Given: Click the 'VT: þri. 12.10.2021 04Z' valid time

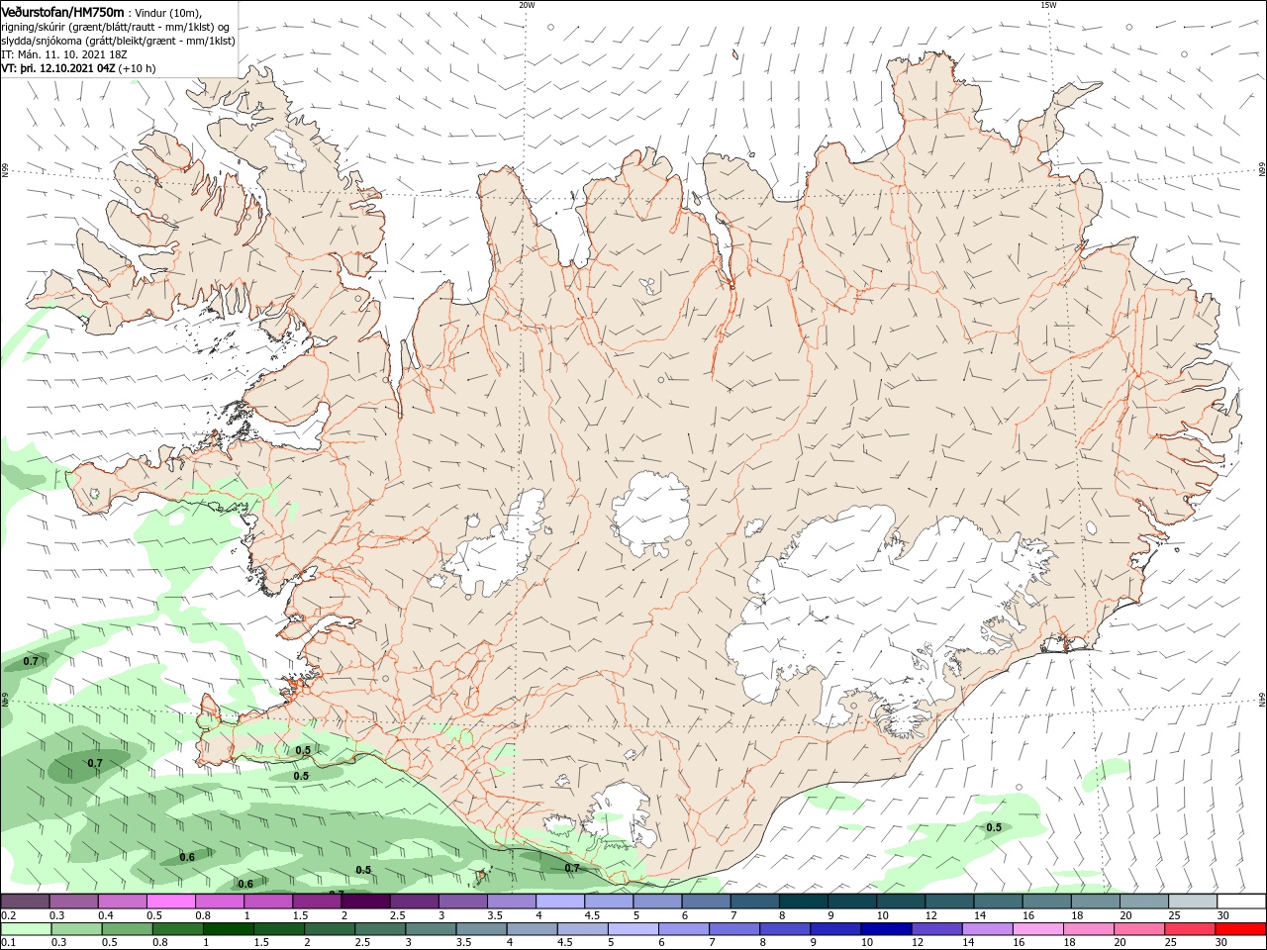Looking at the screenshot, I should (x=57, y=68).
